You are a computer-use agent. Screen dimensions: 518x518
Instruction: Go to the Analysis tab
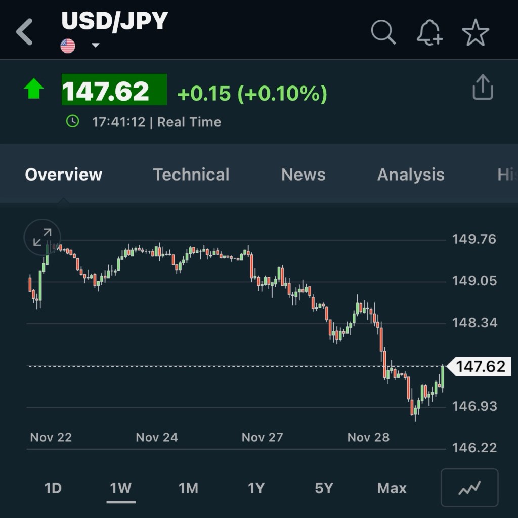click(411, 175)
